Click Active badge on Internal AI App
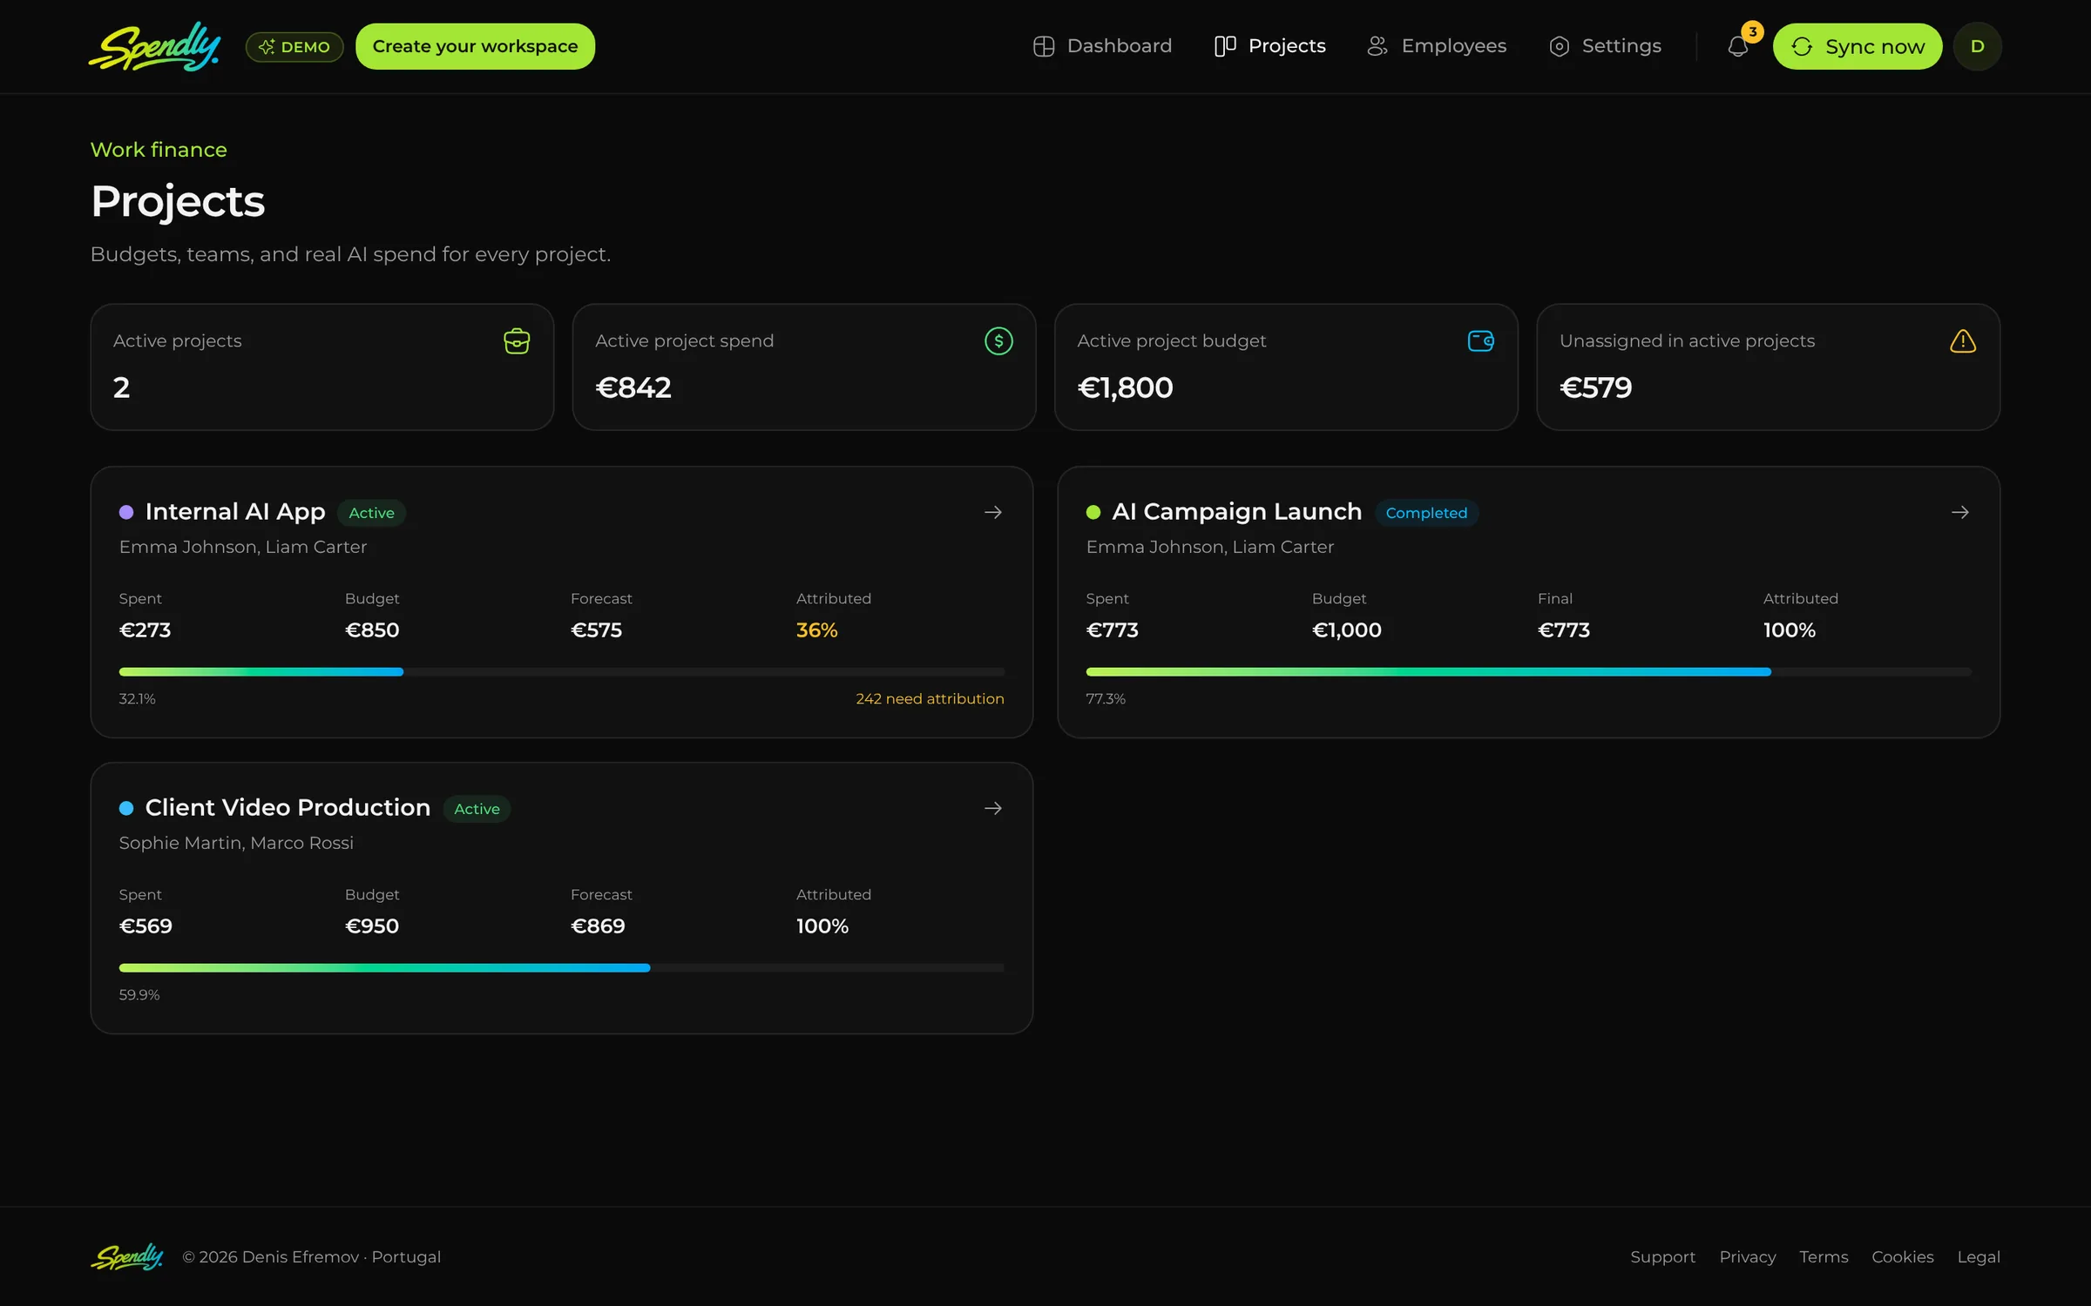Viewport: 2091px width, 1306px height. [371, 513]
